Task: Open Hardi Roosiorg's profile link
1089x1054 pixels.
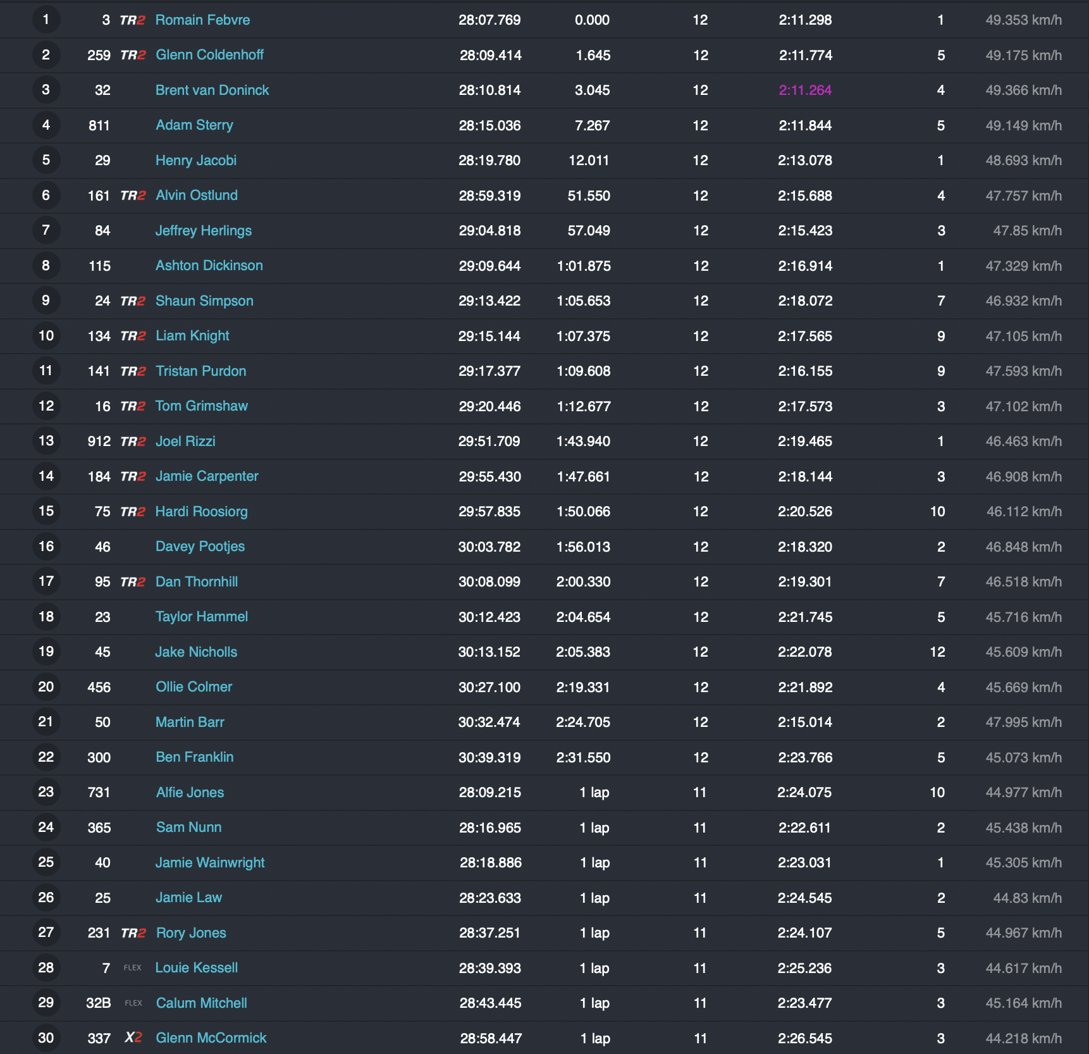Action: 201,512
